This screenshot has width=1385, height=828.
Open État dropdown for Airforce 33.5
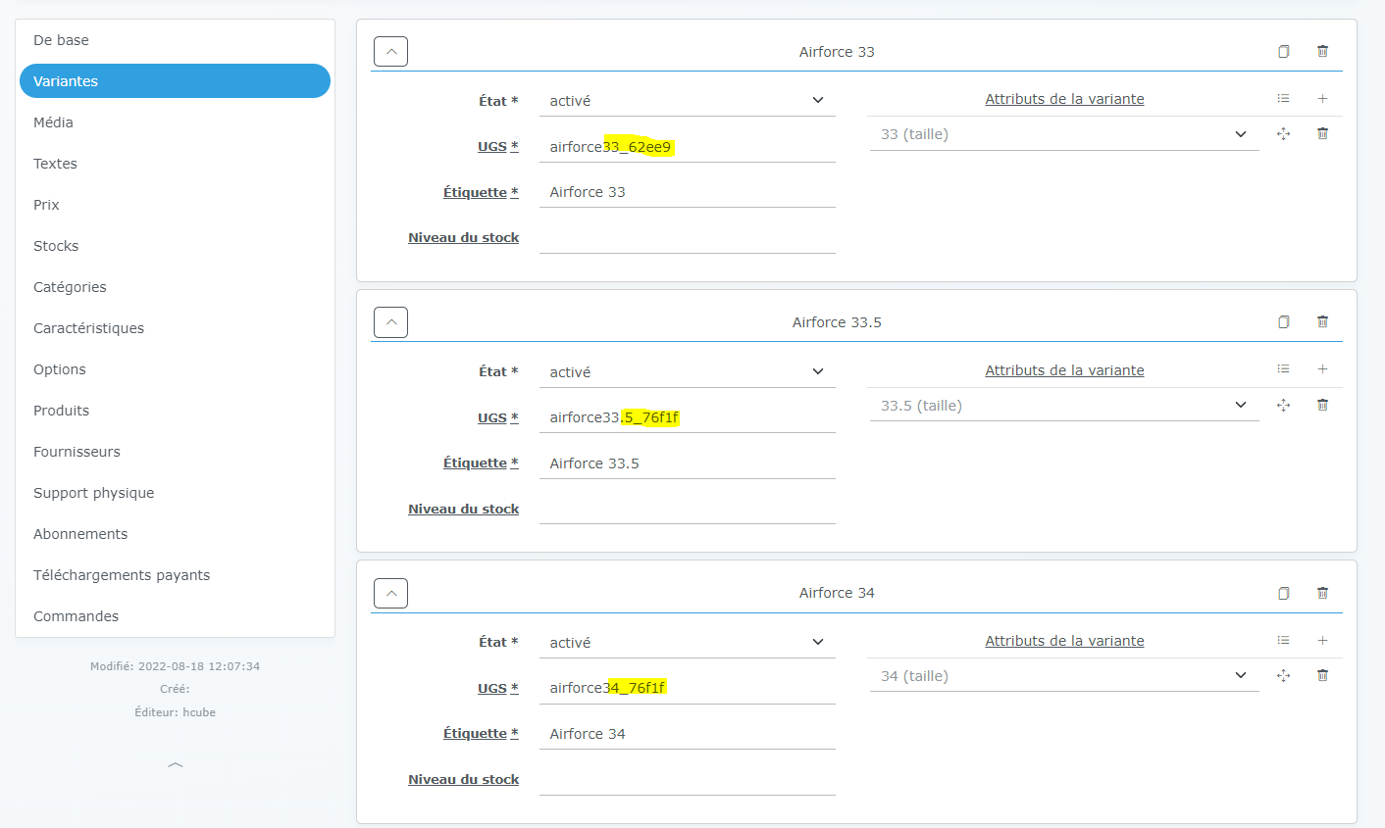click(688, 372)
